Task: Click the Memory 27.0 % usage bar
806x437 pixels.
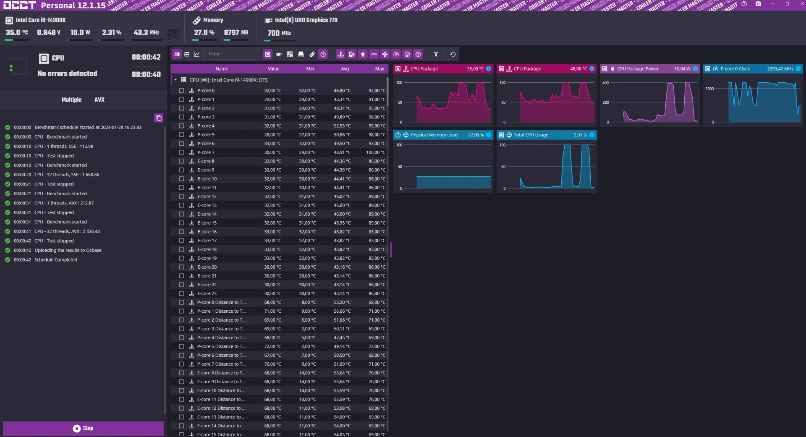Action: coord(204,40)
